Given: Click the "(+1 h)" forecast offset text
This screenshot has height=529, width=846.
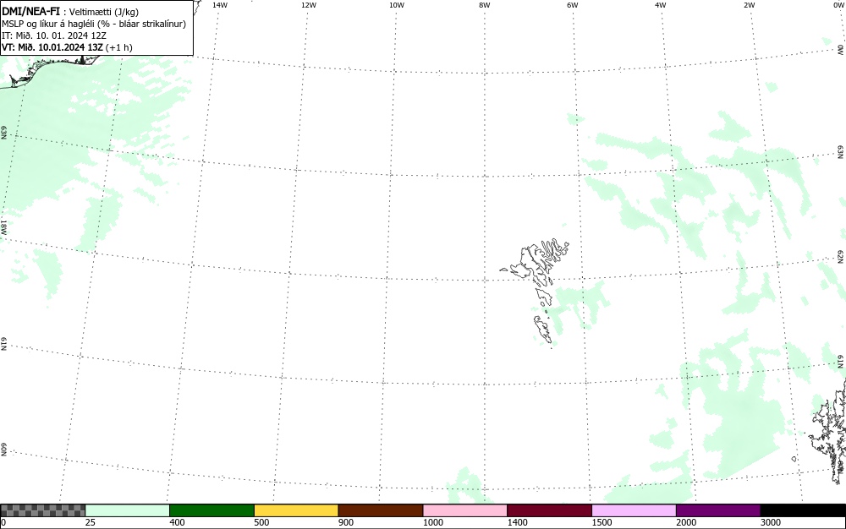Looking at the screenshot, I should pyautogui.click(x=119, y=47).
